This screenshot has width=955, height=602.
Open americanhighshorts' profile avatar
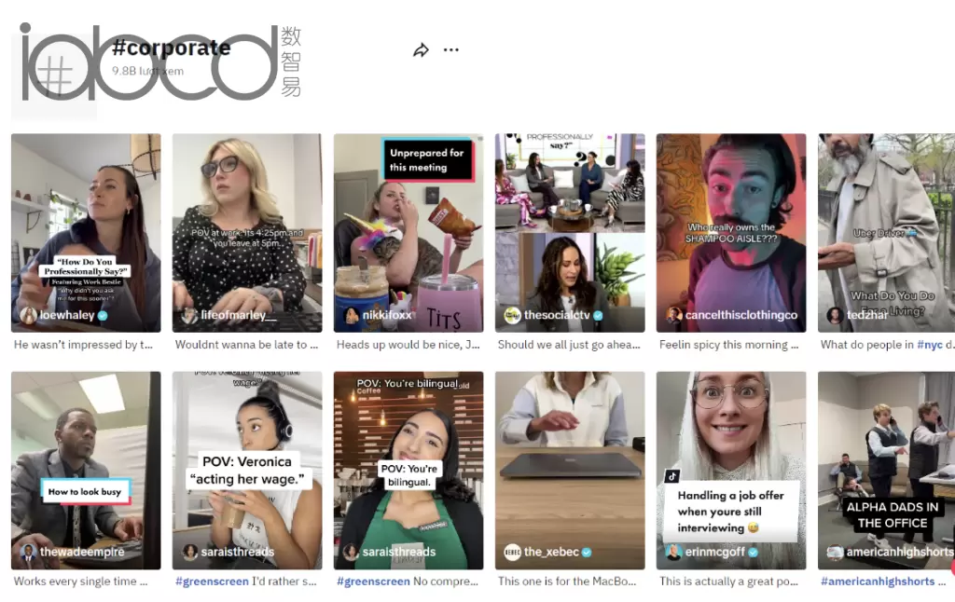[835, 552]
